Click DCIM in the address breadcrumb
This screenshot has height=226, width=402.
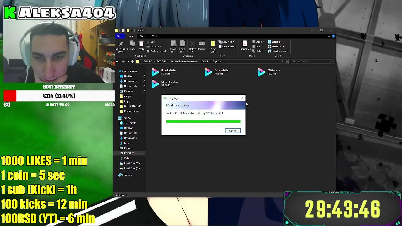[x=204, y=62]
